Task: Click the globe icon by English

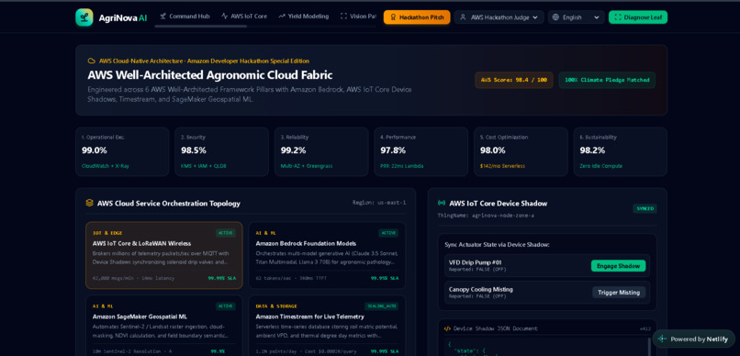Action: click(x=555, y=17)
